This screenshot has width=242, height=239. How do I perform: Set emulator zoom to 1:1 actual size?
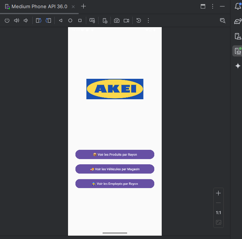(218, 213)
